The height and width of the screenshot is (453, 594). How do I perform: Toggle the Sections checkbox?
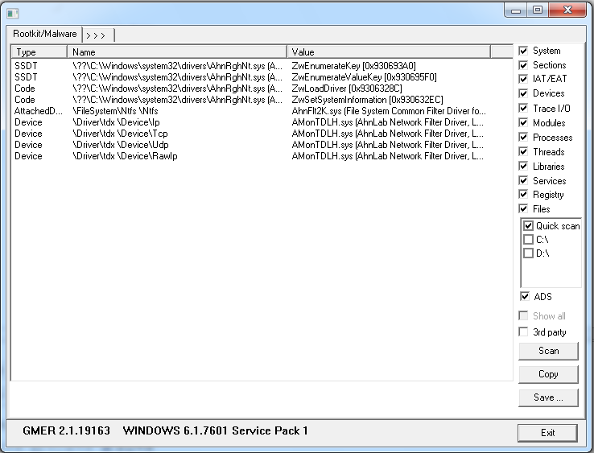point(524,65)
